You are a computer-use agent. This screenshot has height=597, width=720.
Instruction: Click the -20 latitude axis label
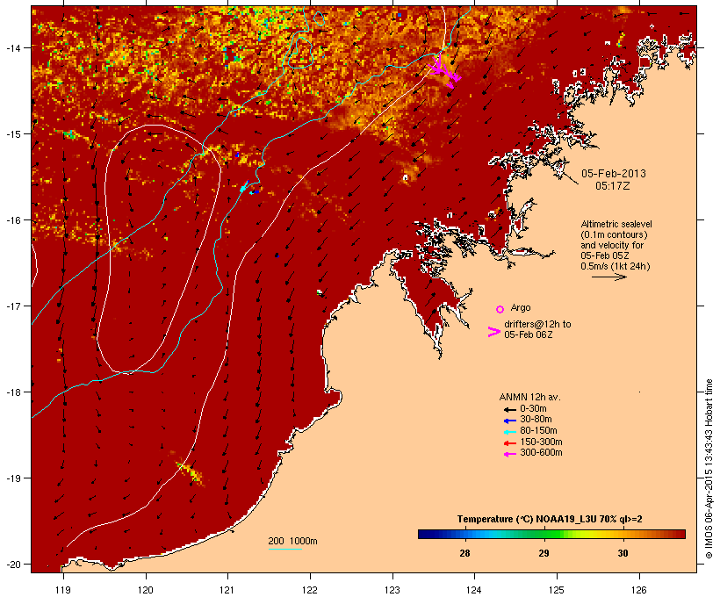click(12, 565)
